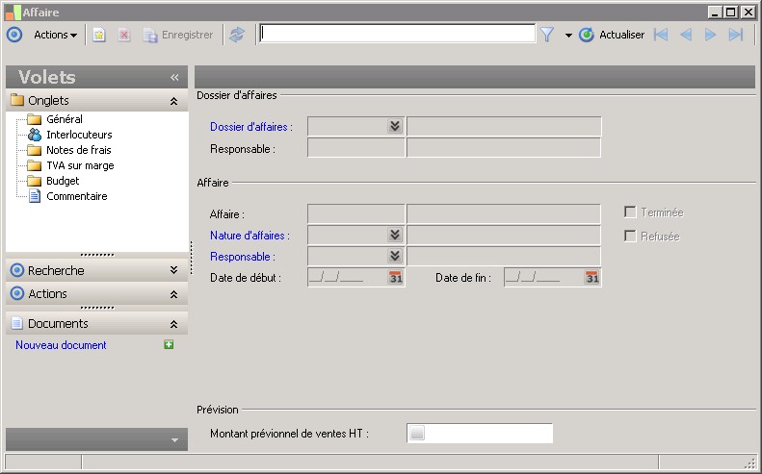Collapse the Actions pane section
Image resolution: width=762 pixels, height=474 pixels.
tap(173, 294)
